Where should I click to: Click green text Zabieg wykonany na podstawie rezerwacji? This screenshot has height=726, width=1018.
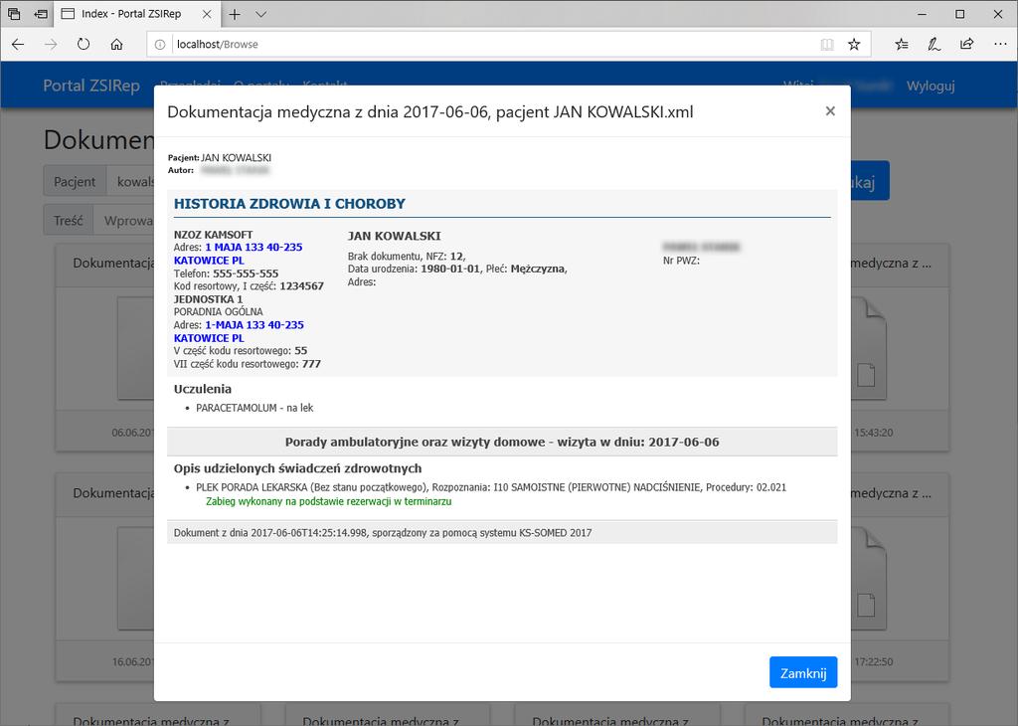coord(328,501)
